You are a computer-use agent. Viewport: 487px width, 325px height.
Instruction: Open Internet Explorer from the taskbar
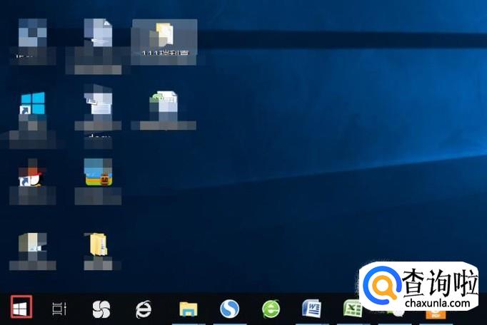144,309
